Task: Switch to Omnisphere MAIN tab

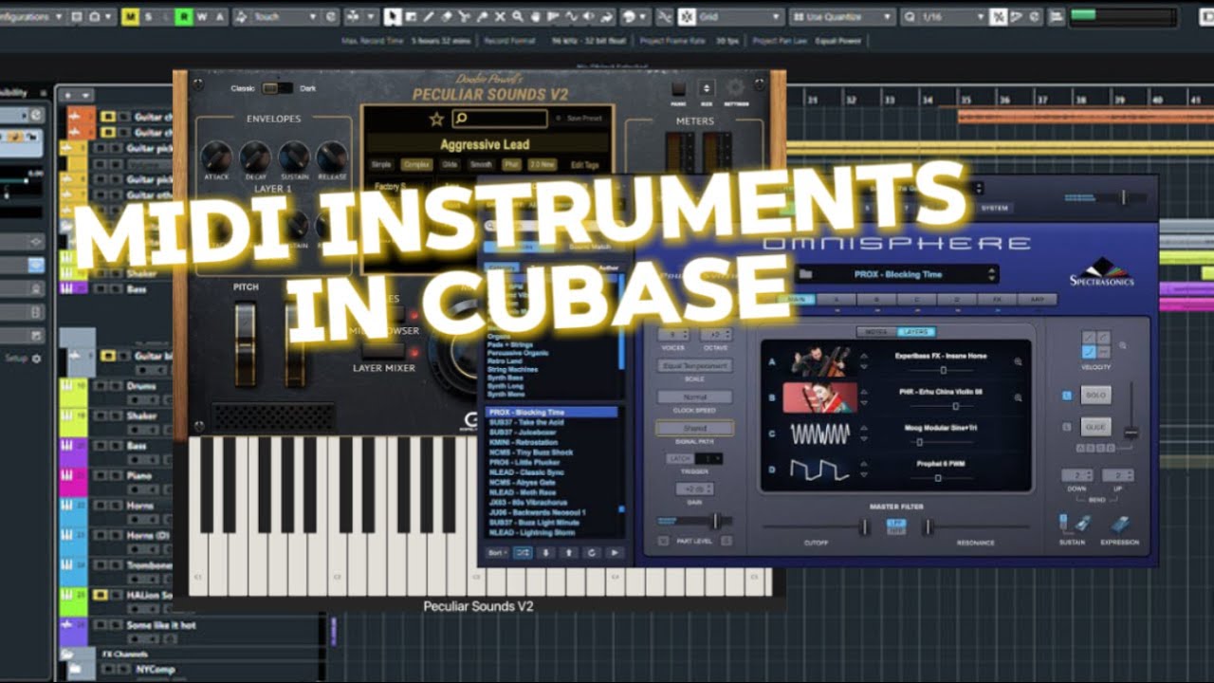Action: [798, 299]
